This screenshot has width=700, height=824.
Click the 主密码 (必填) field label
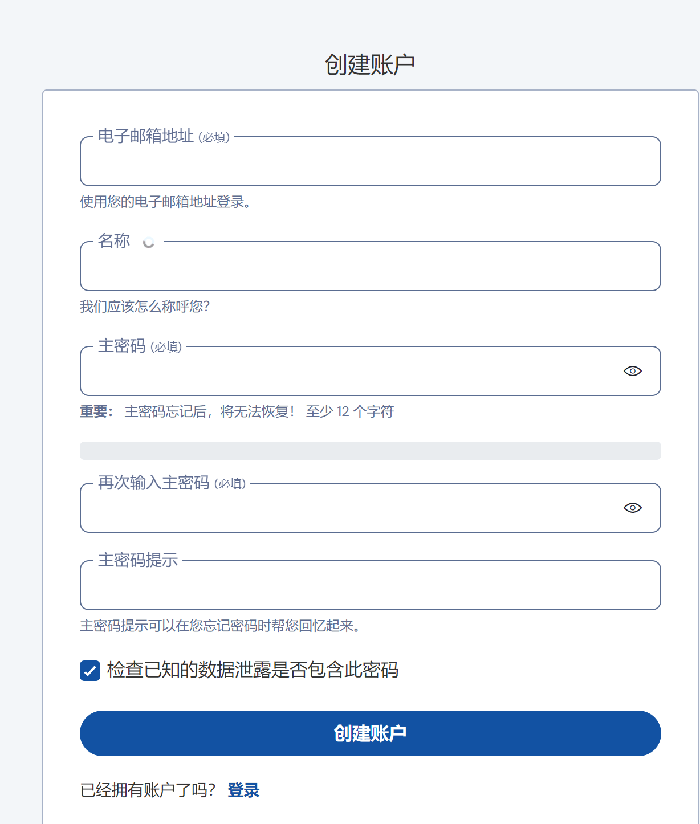point(140,346)
